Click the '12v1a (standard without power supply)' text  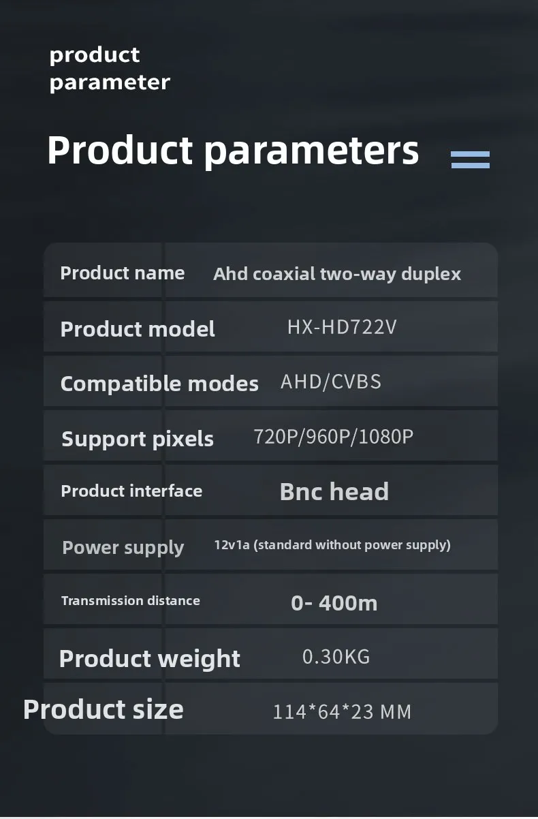(x=332, y=545)
